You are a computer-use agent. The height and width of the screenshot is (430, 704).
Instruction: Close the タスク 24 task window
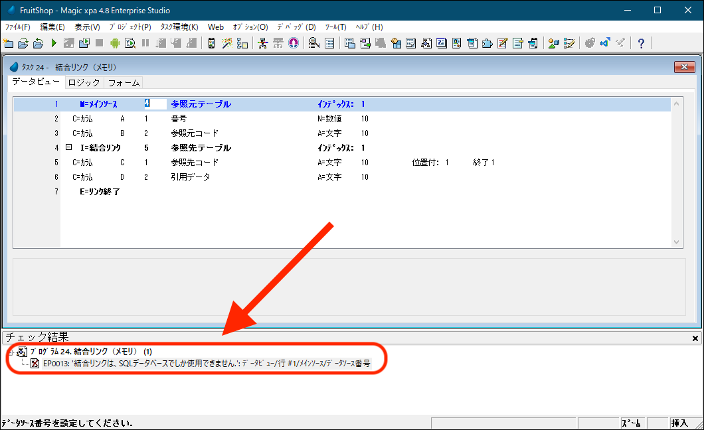click(x=684, y=67)
